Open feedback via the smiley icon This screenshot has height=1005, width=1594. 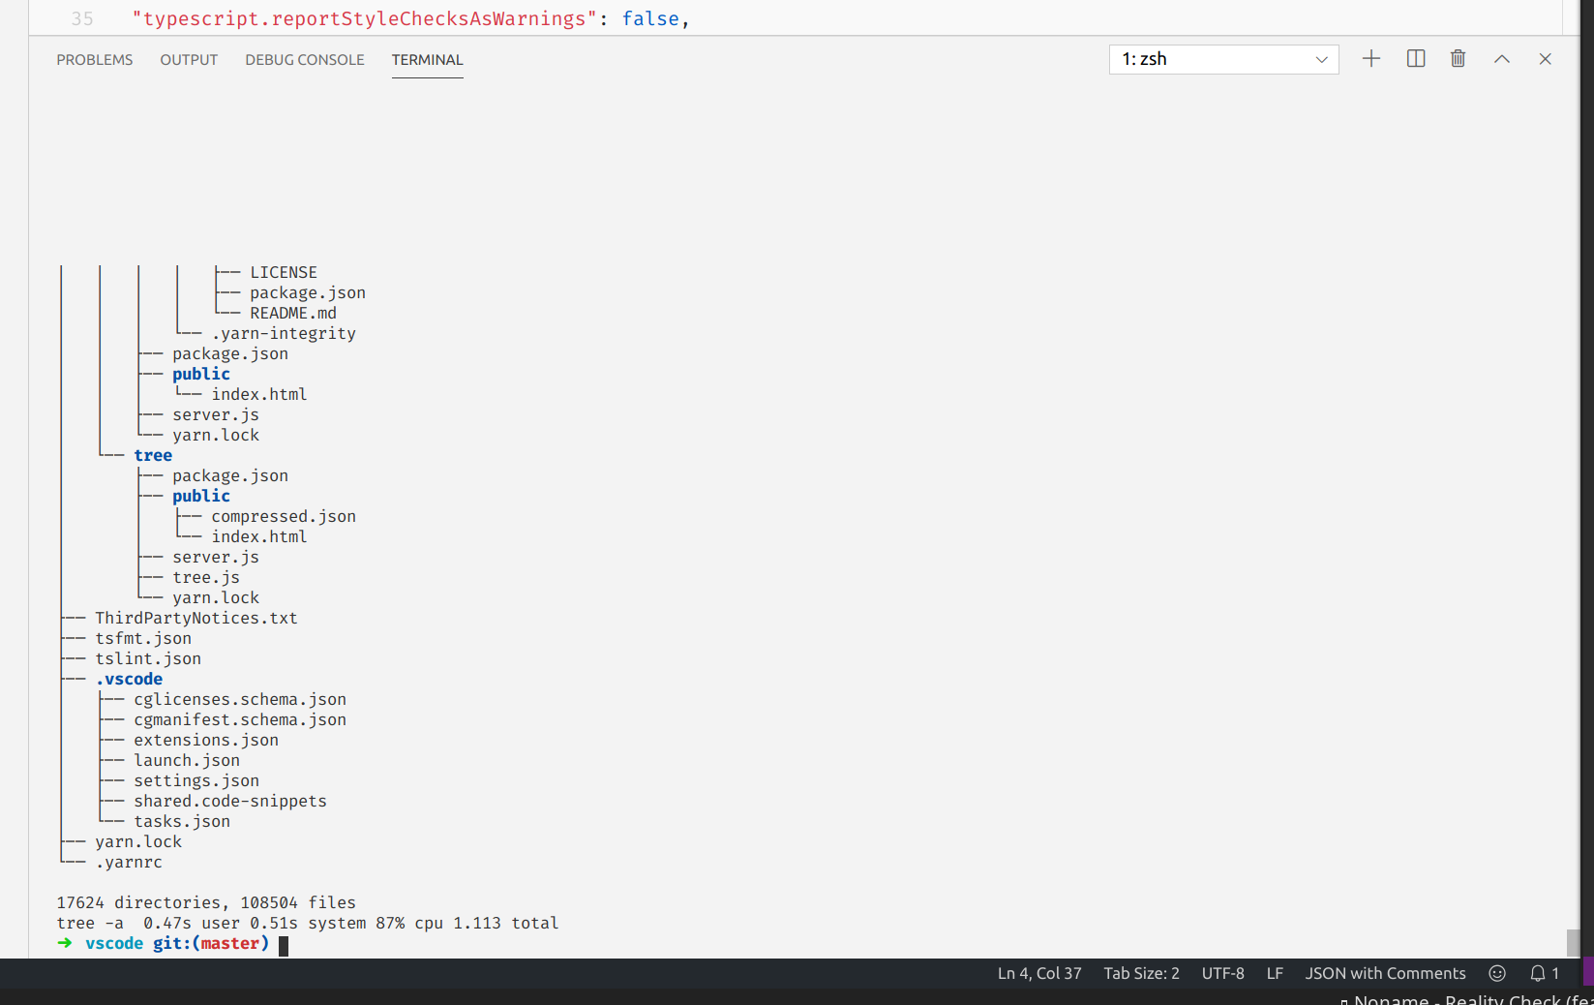click(x=1496, y=973)
